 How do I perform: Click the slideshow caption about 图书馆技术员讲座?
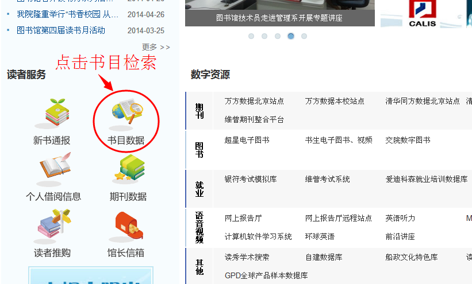click(x=279, y=18)
